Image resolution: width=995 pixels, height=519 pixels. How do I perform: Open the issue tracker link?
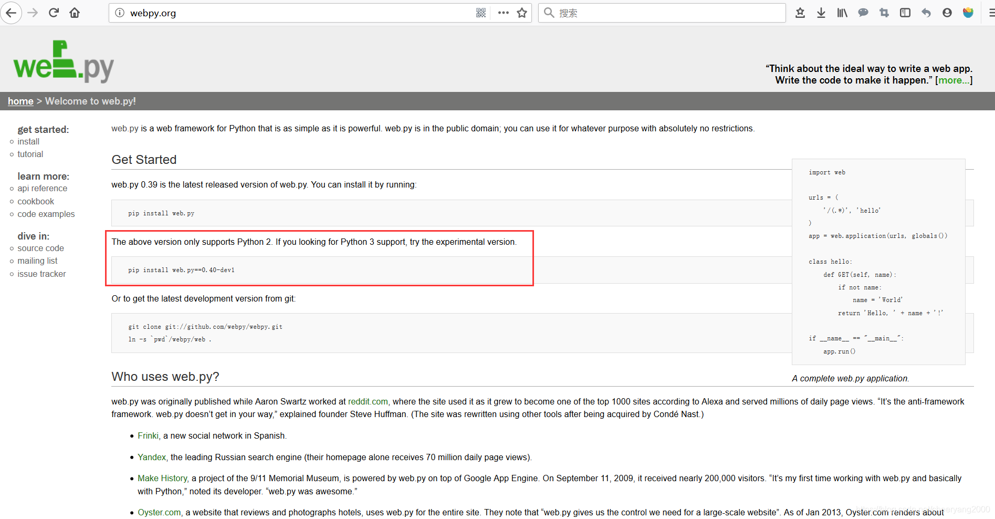click(x=42, y=274)
